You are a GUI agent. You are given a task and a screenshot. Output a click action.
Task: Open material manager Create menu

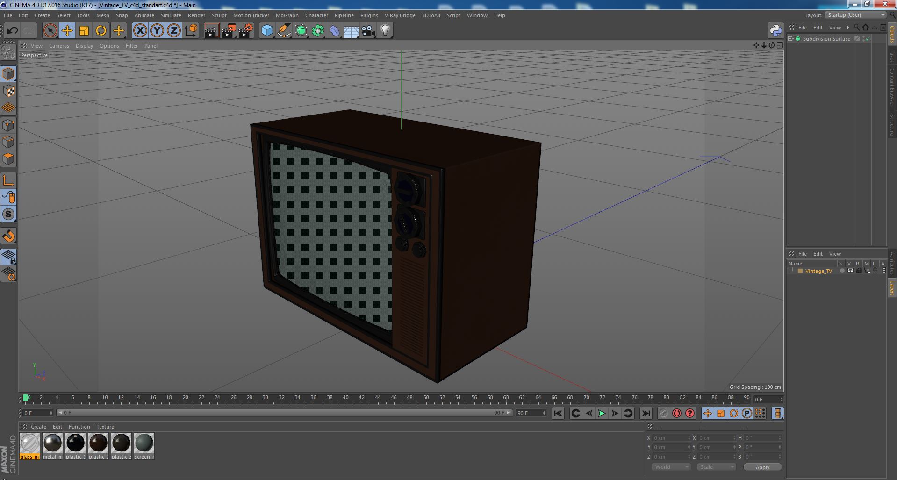[38, 427]
